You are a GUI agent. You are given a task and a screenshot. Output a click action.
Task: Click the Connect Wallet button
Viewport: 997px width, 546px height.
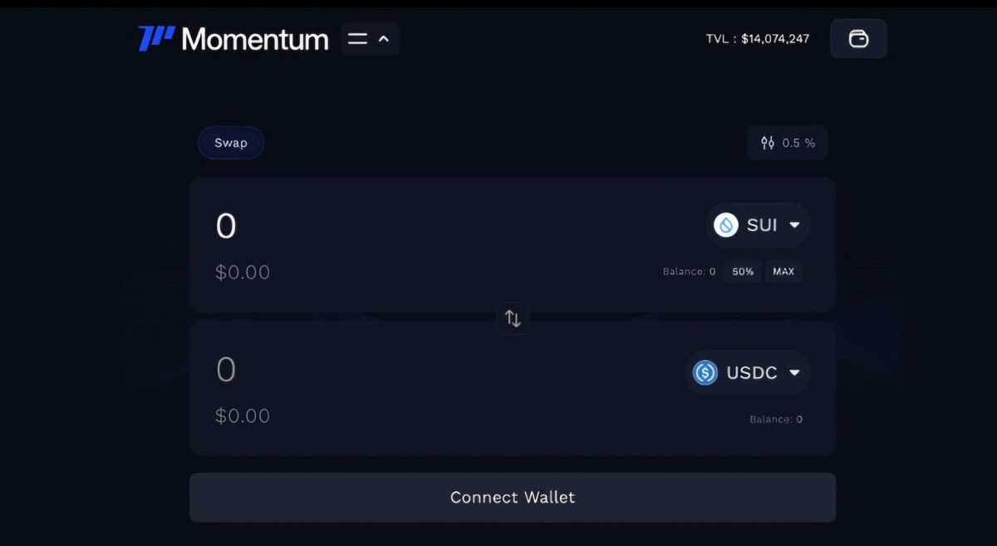tap(513, 497)
